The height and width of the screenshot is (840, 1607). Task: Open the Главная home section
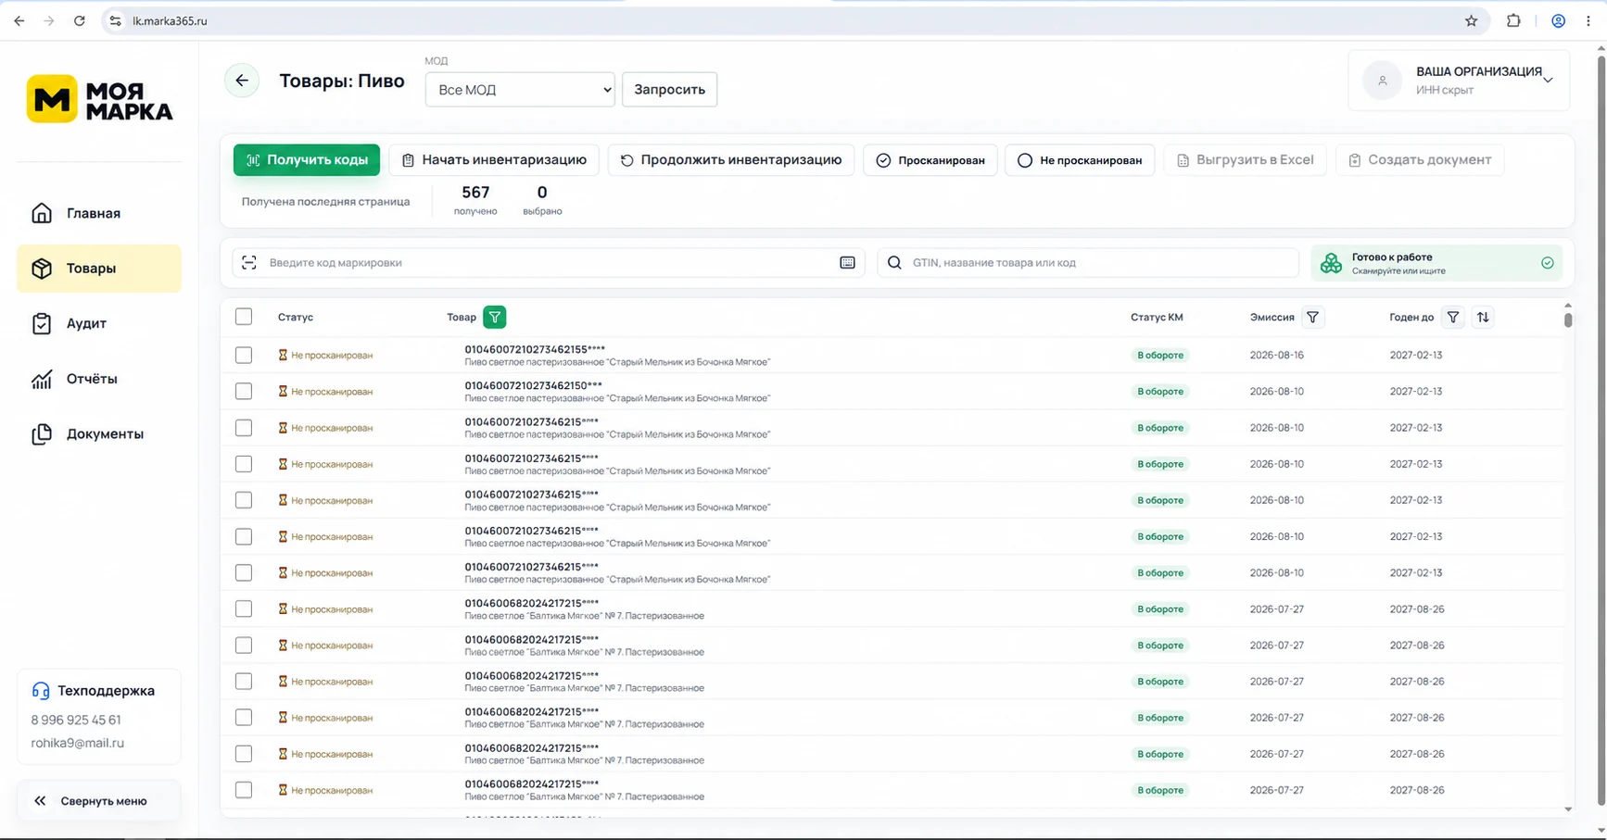[x=98, y=213]
